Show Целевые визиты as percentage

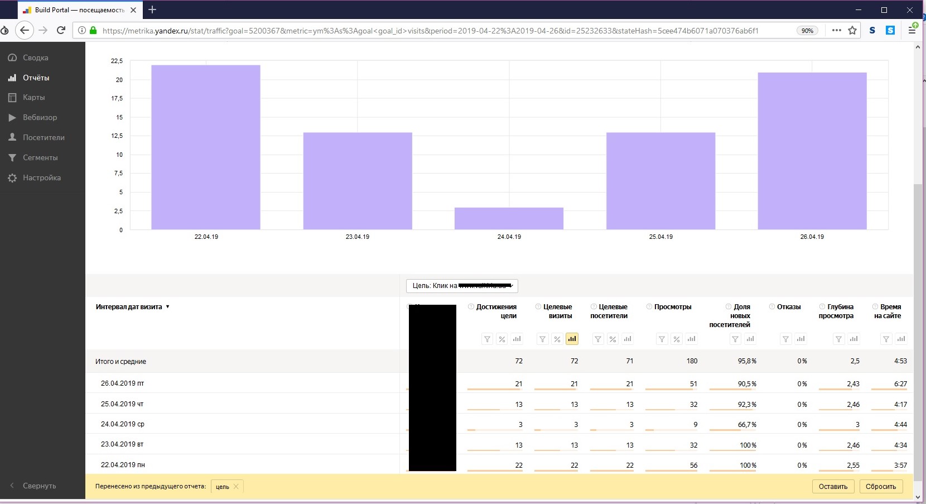click(x=557, y=339)
